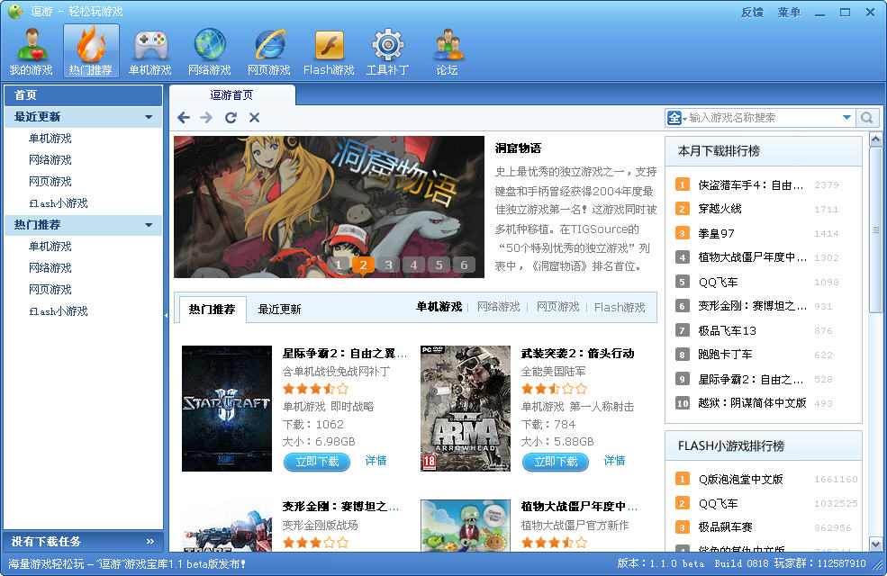Viewport: 887px width, 576px height.
Task: Open 网页游戏 browser icon
Action: click(269, 51)
